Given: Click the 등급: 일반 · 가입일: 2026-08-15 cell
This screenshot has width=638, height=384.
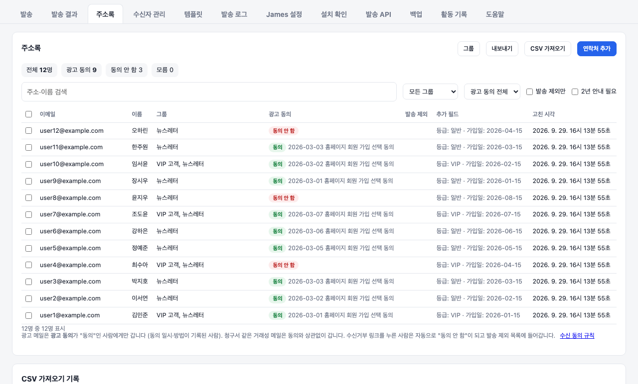Looking at the screenshot, I should pos(479,198).
